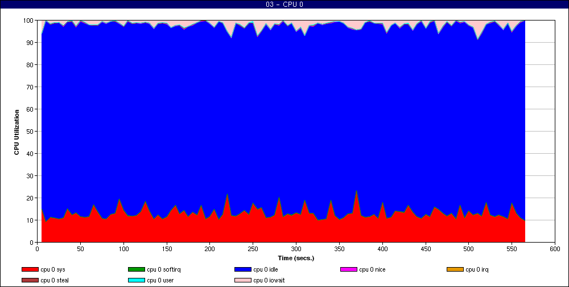Click the green cpu 0 softirq legend swatch
This screenshot has height=287, width=569.
(x=137, y=269)
